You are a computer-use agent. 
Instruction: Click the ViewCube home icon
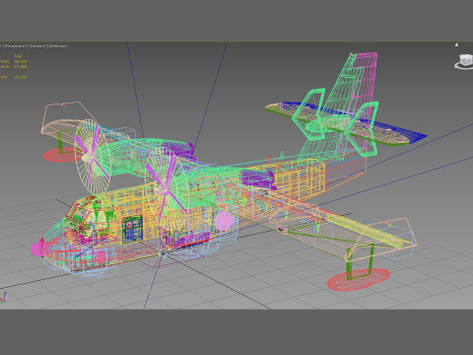[456, 44]
